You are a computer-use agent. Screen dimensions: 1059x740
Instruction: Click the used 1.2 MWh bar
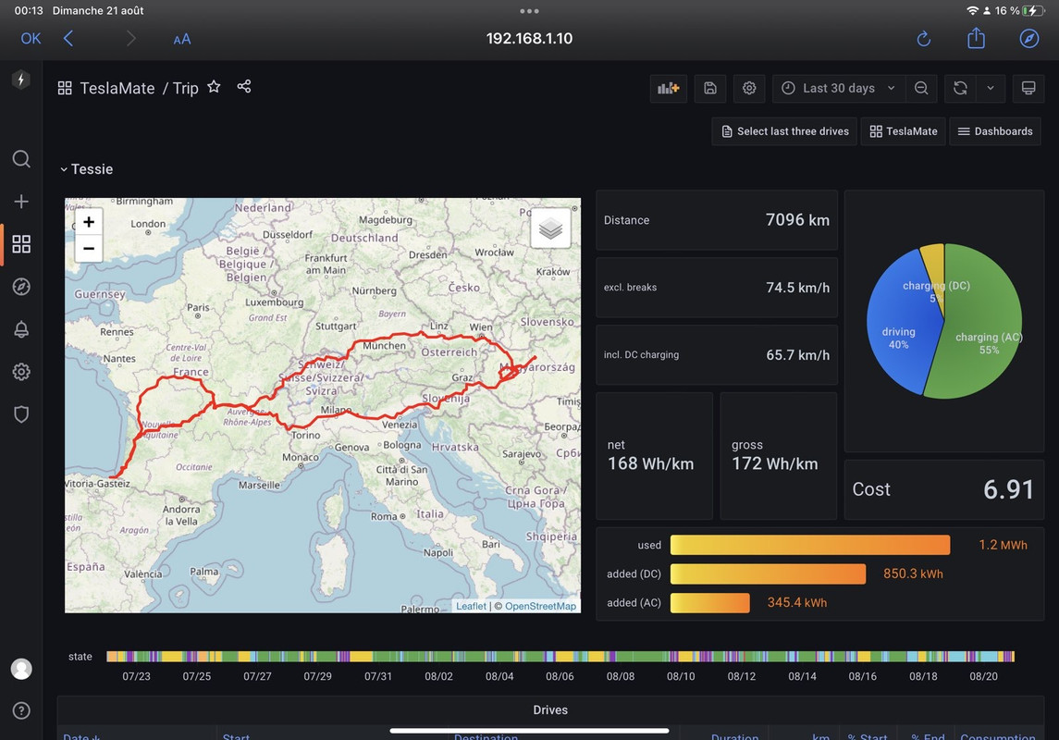tap(810, 545)
